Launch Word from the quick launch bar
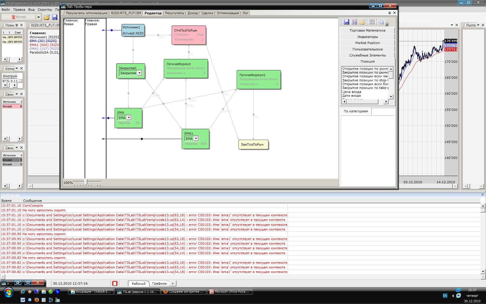Image resolution: width=486 pixels, height=304 pixels. (x=23, y=300)
